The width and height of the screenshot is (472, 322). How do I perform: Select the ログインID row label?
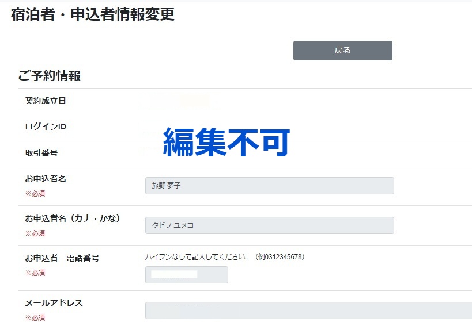tap(46, 126)
